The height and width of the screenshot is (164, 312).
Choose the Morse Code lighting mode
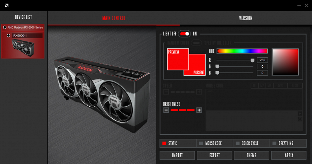point(214,143)
